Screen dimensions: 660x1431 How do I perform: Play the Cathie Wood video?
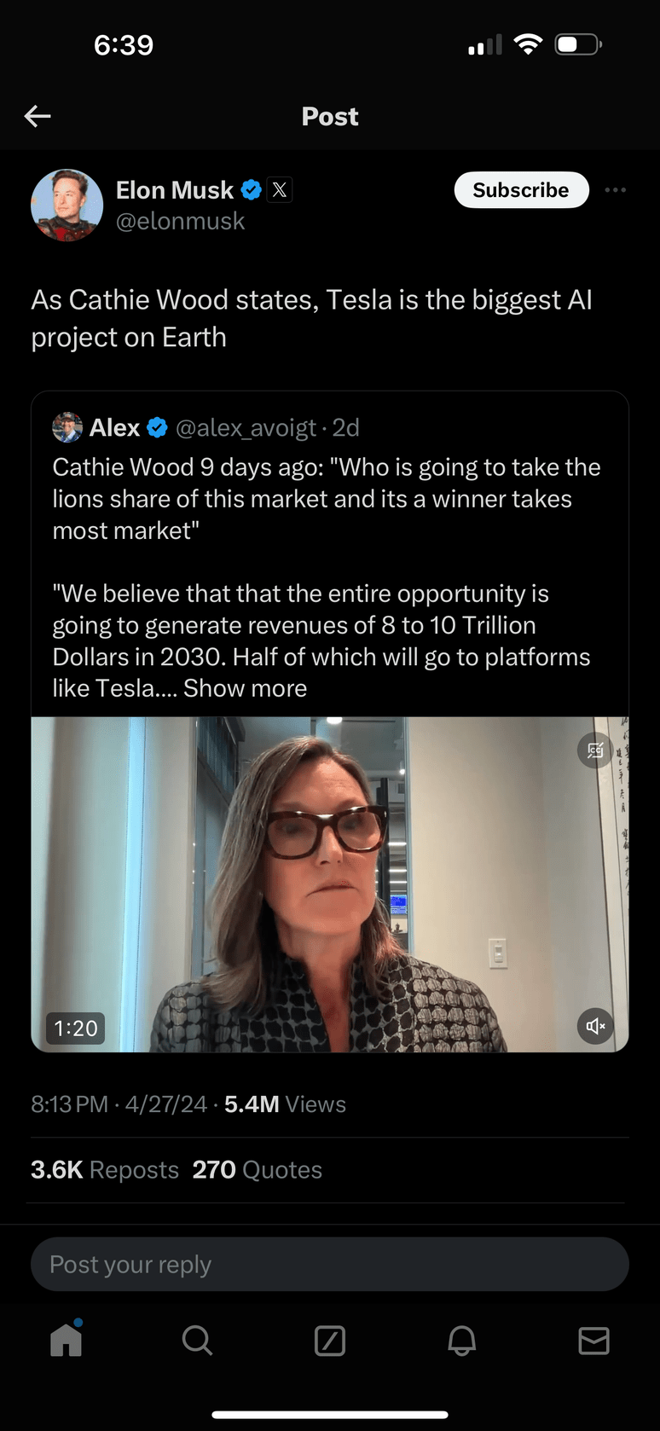(x=330, y=884)
